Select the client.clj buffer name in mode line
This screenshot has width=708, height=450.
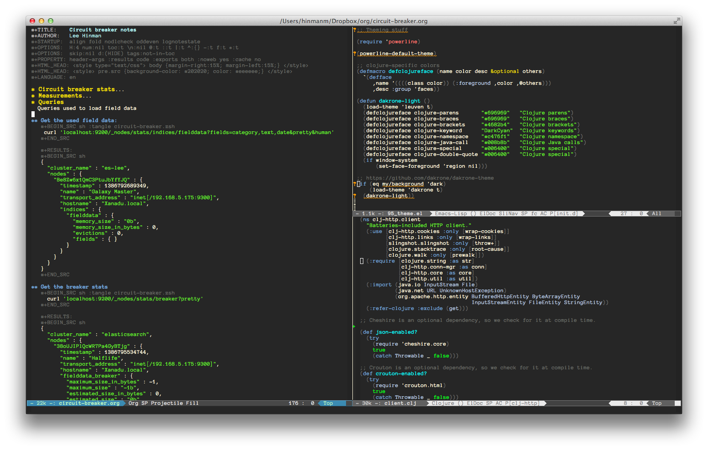pyautogui.click(x=400, y=403)
